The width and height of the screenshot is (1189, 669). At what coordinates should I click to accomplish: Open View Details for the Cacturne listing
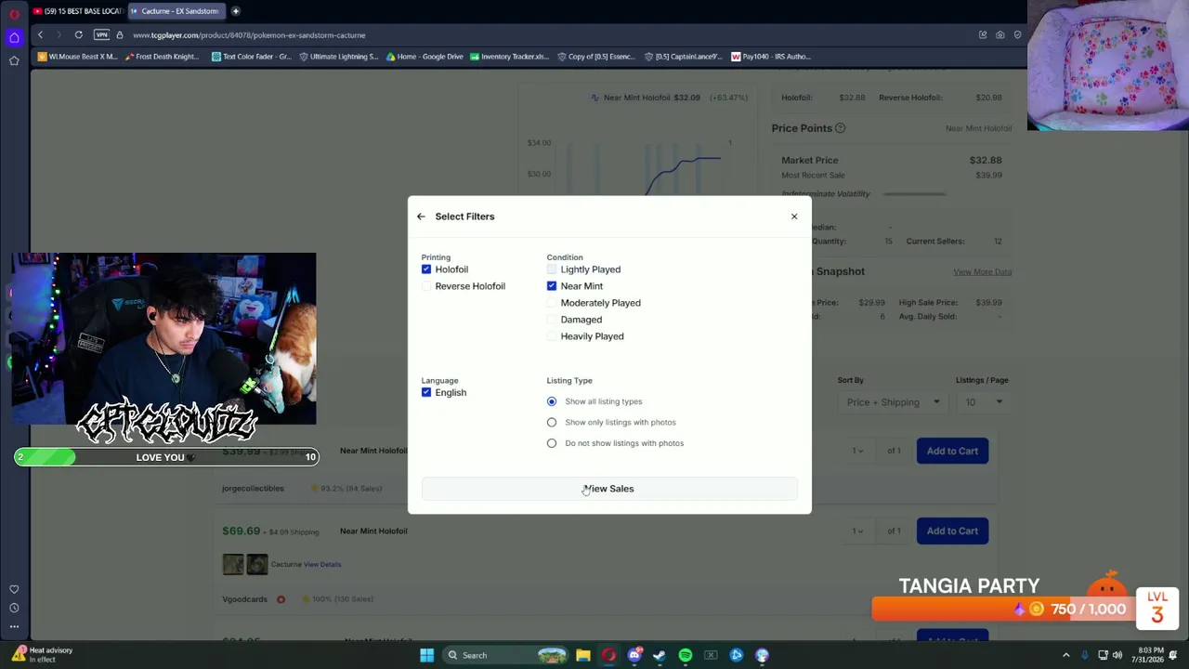(321, 564)
